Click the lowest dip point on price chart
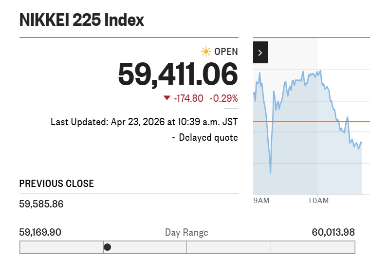The height and width of the screenshot is (280, 370). [x=270, y=172]
